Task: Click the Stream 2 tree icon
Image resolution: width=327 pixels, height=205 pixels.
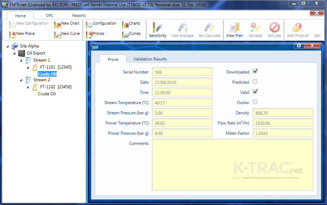Action: click(28, 80)
